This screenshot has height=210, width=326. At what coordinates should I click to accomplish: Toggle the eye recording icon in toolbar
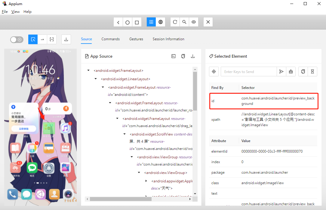tap(194, 22)
